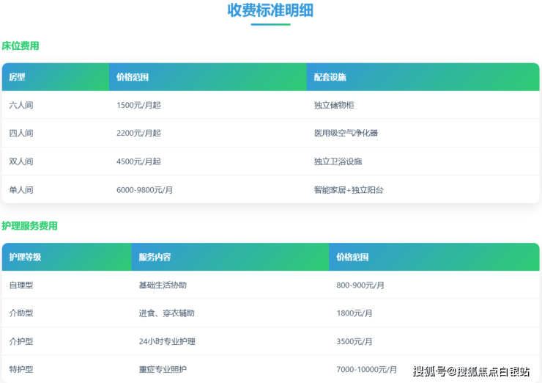The image size is (542, 383).
Task: Select the 六人间 room type cell
Action: [21, 105]
